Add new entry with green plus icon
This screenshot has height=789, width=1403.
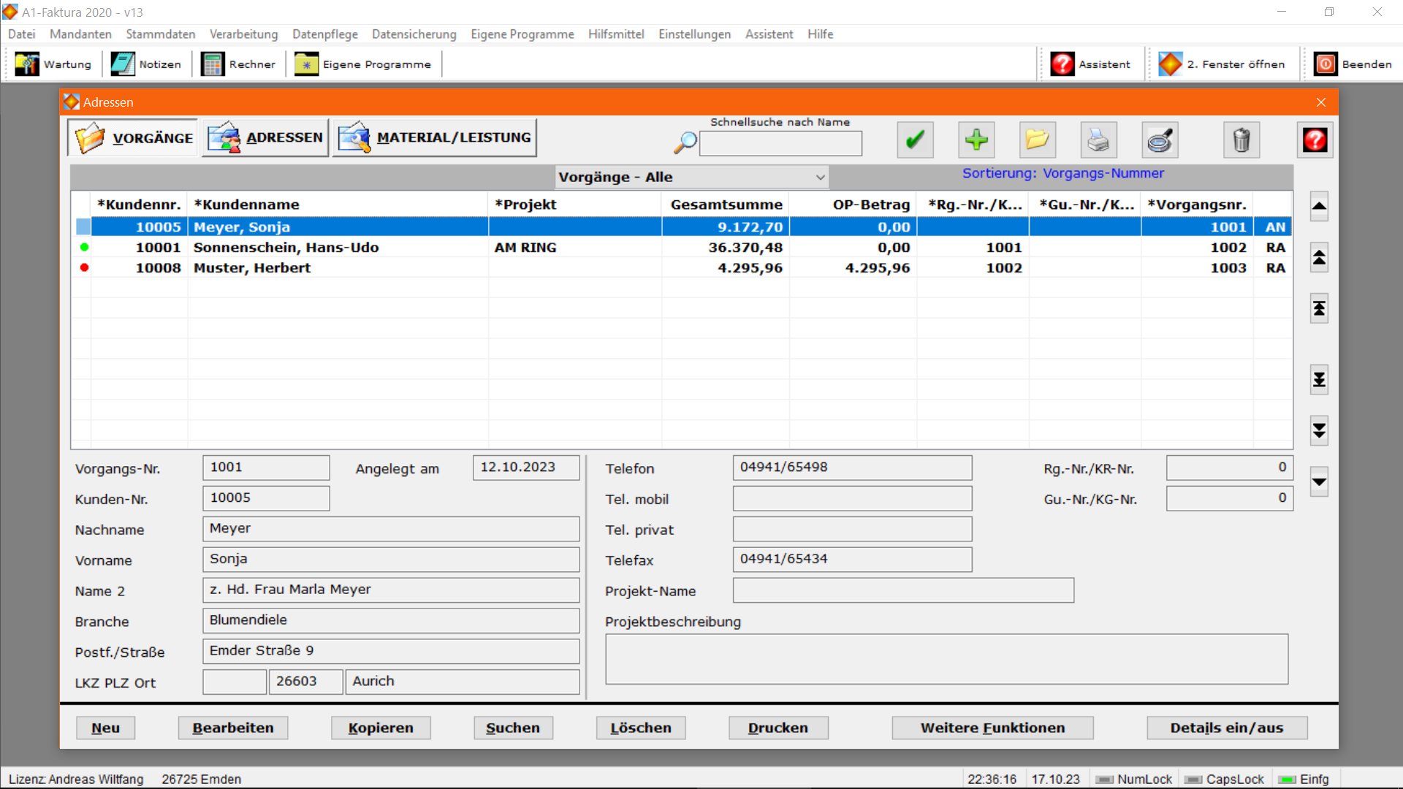click(976, 140)
